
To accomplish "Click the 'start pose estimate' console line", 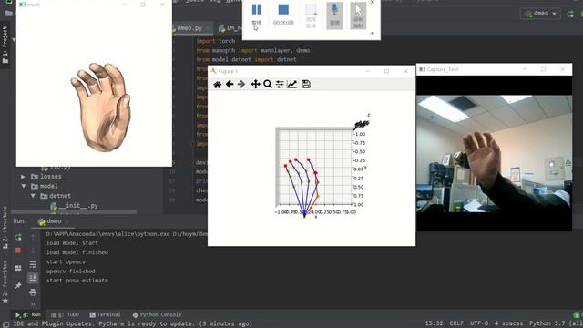I will (x=77, y=281).
